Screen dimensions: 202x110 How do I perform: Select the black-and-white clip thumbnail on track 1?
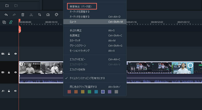pos(41,68)
